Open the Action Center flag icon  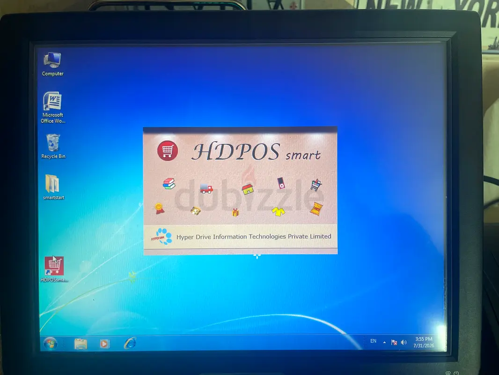(x=394, y=342)
